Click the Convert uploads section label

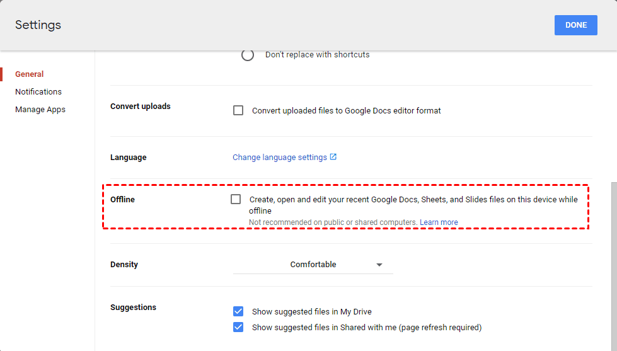click(x=141, y=106)
